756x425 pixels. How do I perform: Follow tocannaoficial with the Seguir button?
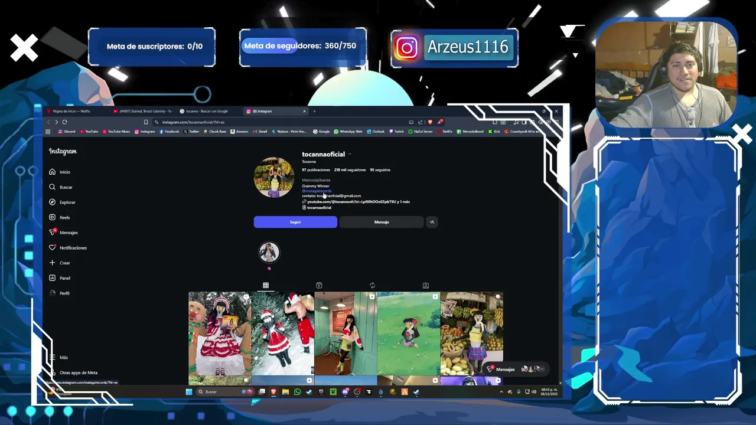pyautogui.click(x=295, y=222)
